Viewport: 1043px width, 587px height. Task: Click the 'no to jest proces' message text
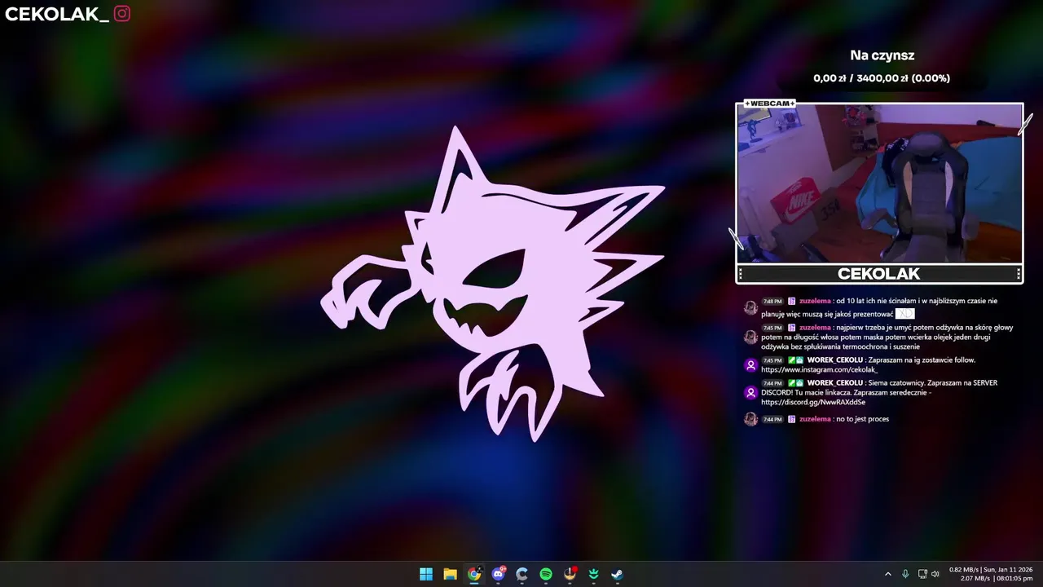click(862, 419)
